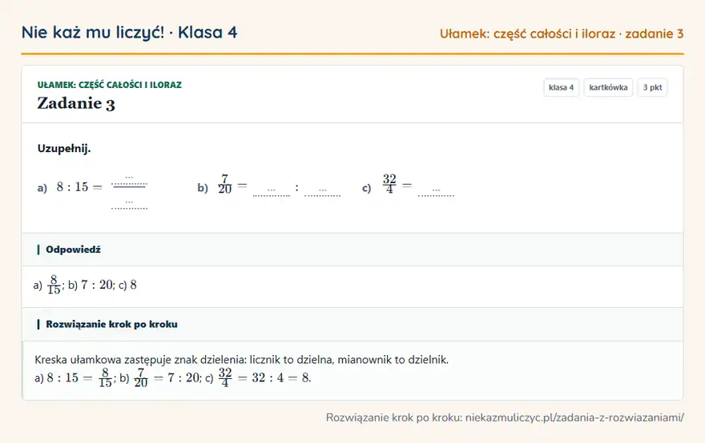Click the answer line 'a) 8/15; b) 7 : 20; c) 8'
This screenshot has height=443, width=705.
click(x=85, y=285)
